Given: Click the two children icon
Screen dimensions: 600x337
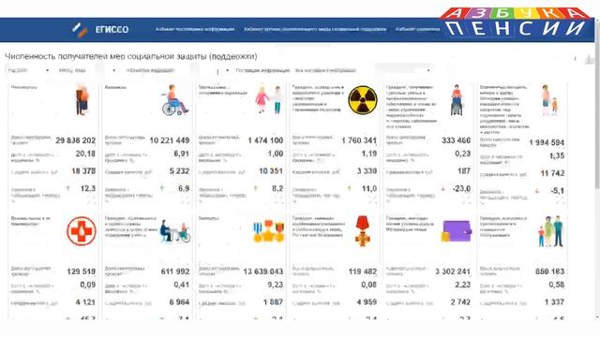Looking at the screenshot, I should click(x=269, y=99).
